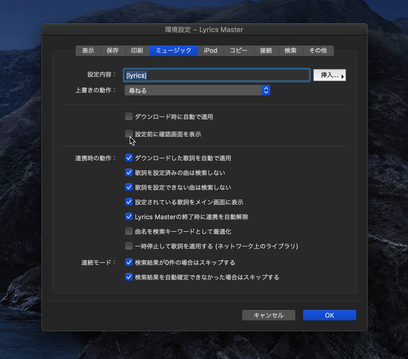Click the 環境設定 – Lyrics Master window title
This screenshot has height=359, width=408.
click(204, 30)
